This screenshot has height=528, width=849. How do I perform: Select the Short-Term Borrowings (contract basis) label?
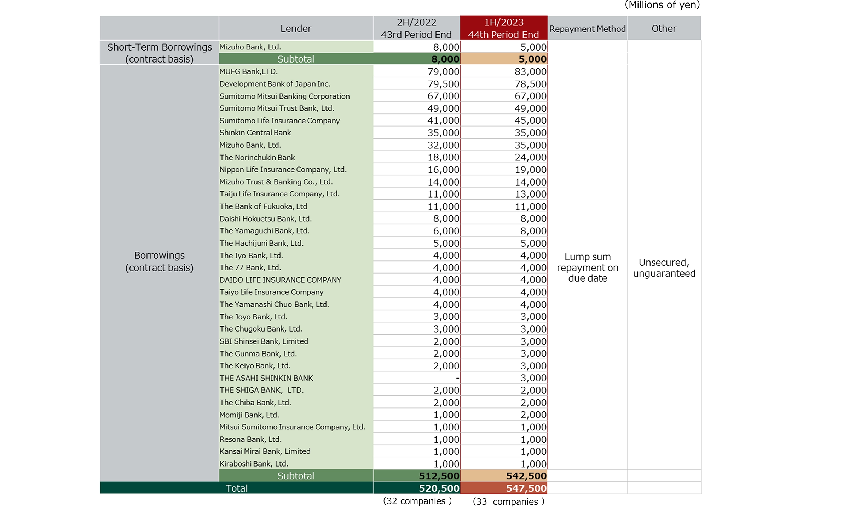coord(160,53)
